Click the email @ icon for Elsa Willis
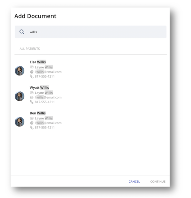Image resolution: width=191 pixels, height=198 pixels. (32, 72)
